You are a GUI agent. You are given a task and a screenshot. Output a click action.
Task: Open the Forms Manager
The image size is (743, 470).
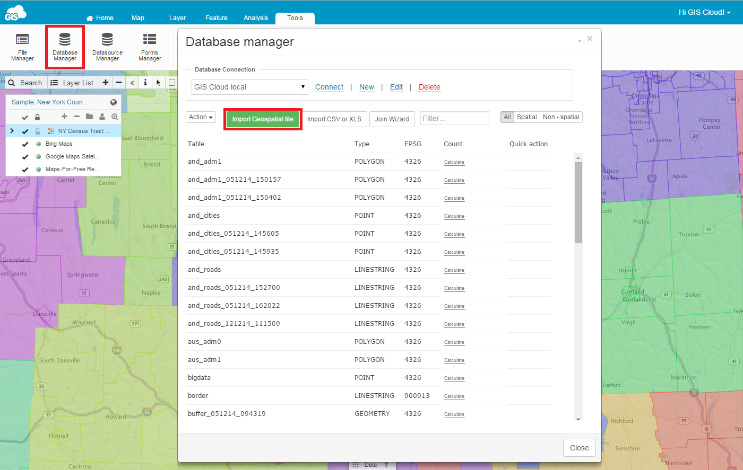pyautogui.click(x=150, y=47)
